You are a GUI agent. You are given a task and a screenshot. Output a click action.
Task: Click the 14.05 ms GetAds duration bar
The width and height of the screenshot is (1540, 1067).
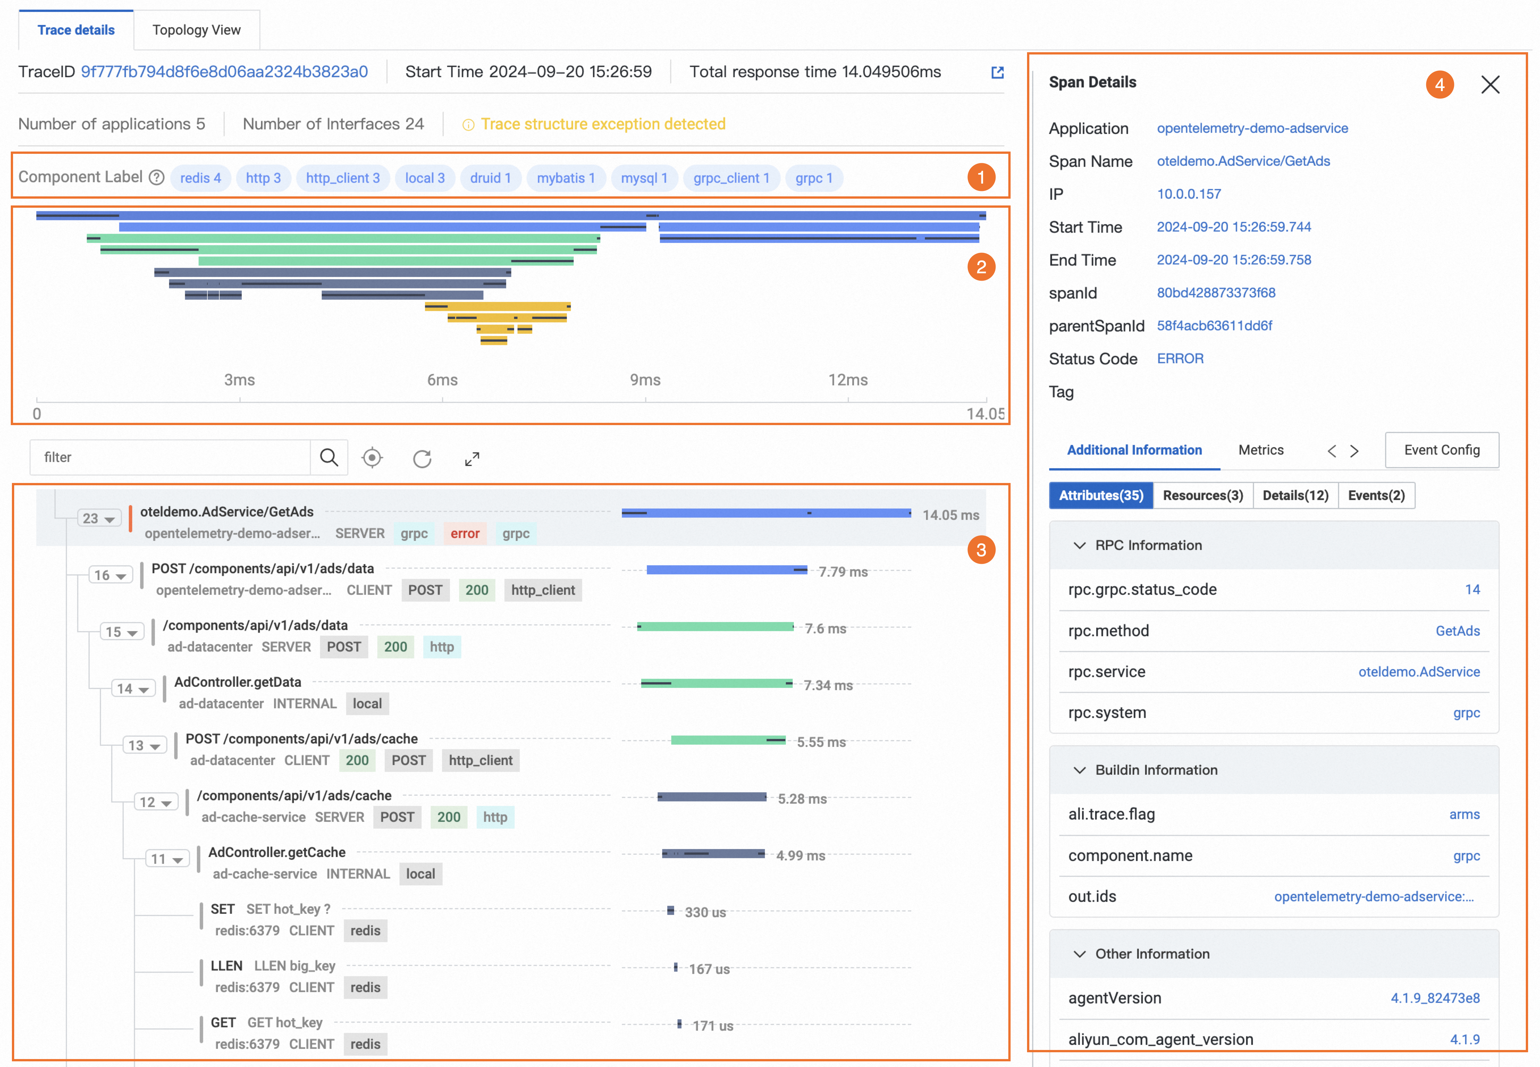(x=766, y=513)
